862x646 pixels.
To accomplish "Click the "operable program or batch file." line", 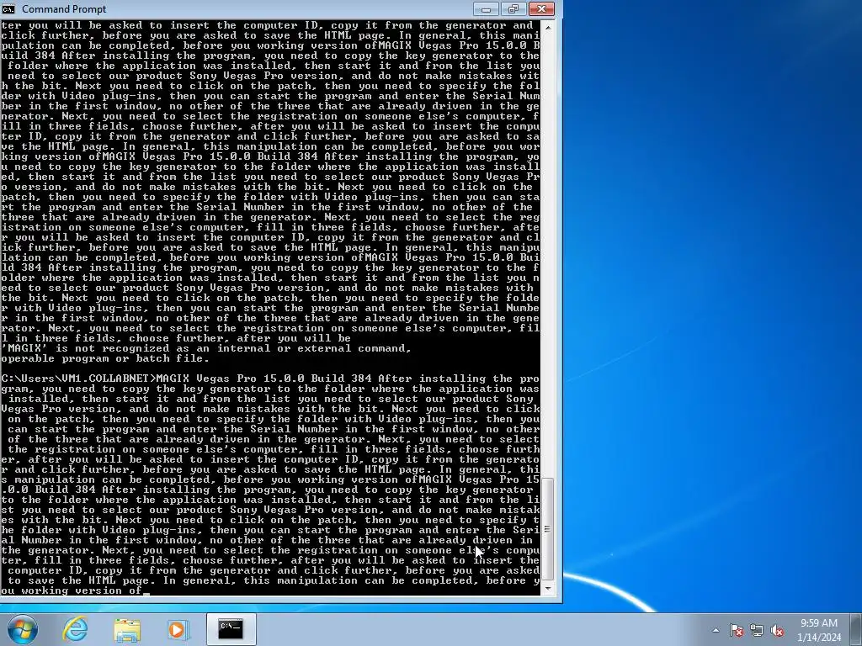I will click(105, 358).
